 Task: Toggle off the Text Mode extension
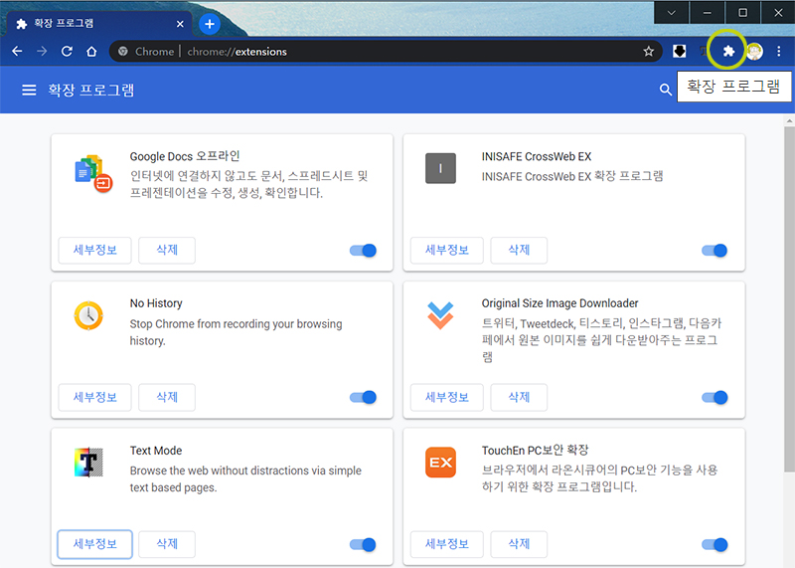pos(363,545)
